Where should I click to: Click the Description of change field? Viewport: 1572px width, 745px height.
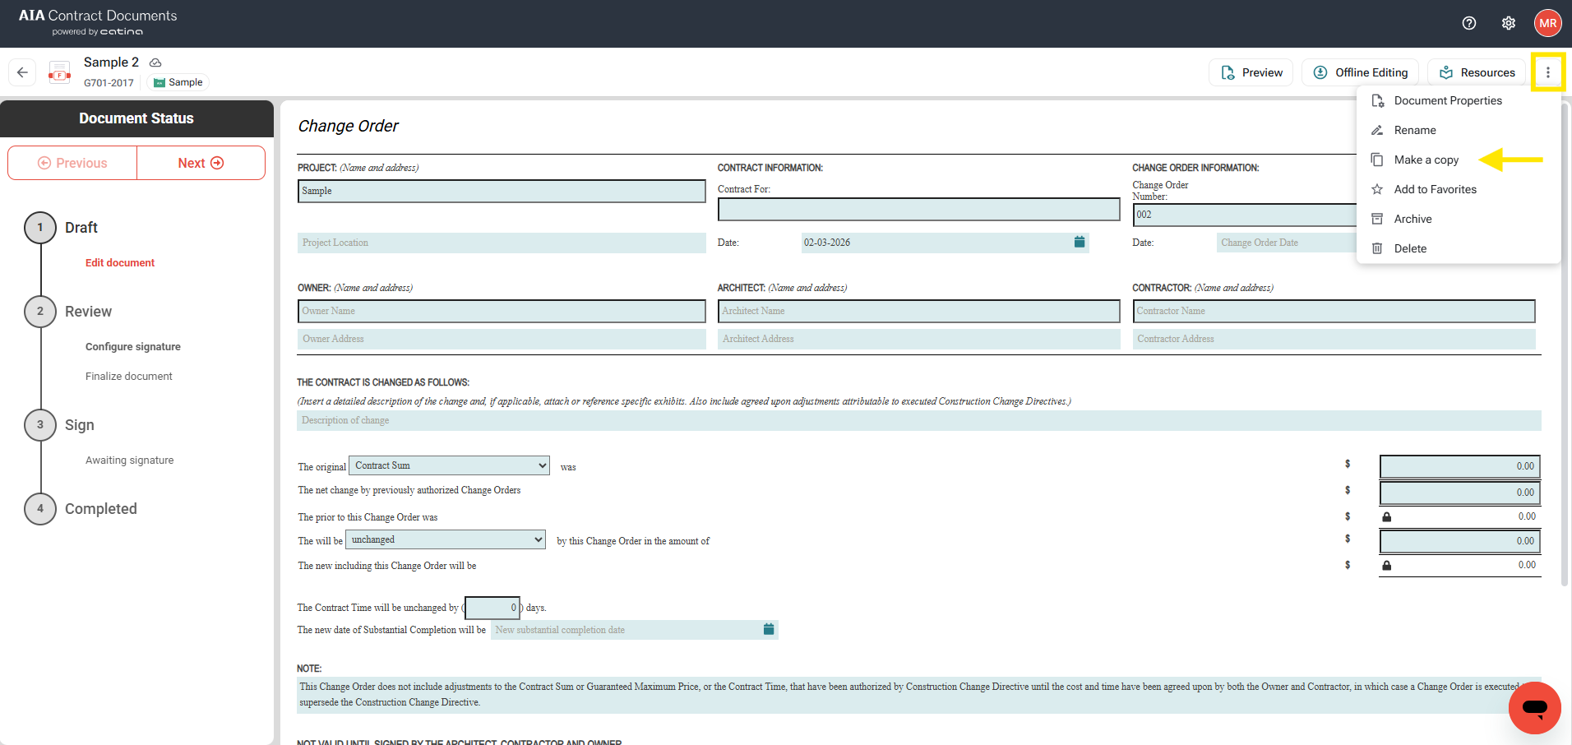click(918, 420)
